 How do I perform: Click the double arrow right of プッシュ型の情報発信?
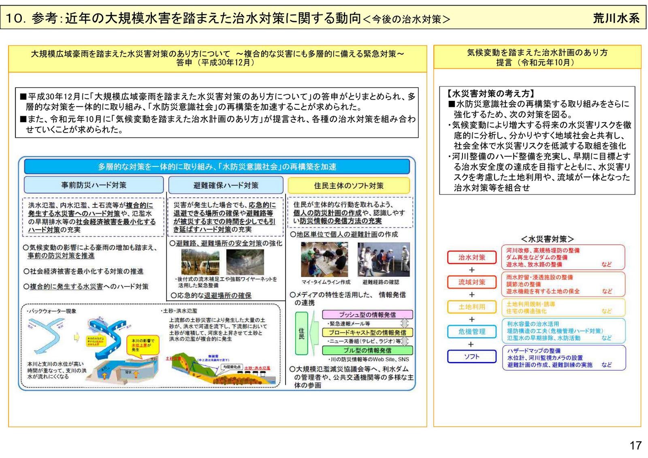(405, 323)
